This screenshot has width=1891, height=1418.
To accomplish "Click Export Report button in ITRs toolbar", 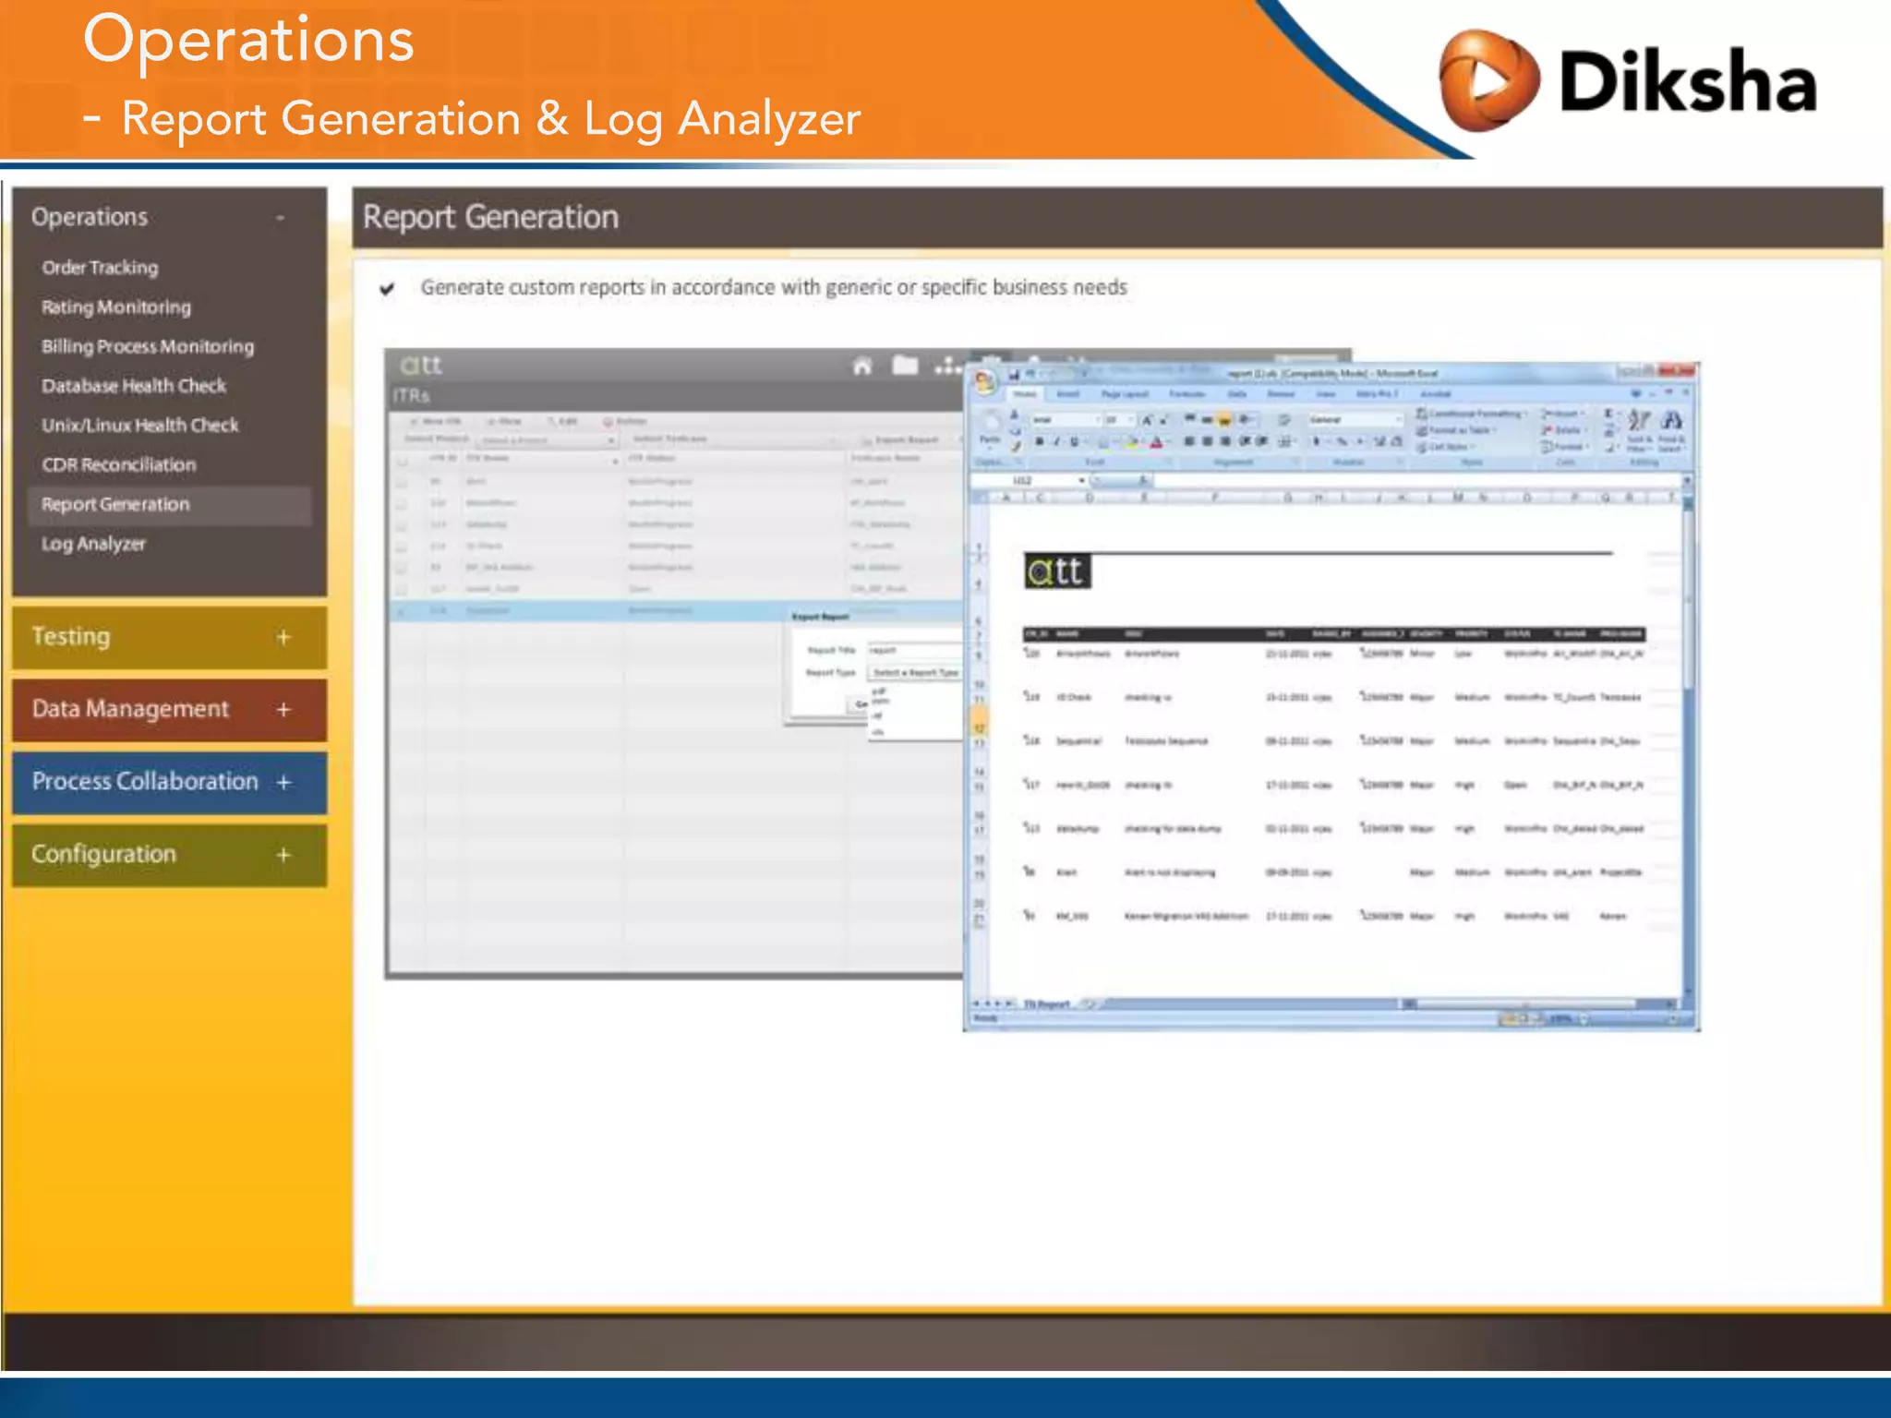I will (x=899, y=440).
